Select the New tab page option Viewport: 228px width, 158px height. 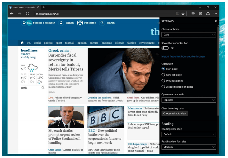point(163,75)
